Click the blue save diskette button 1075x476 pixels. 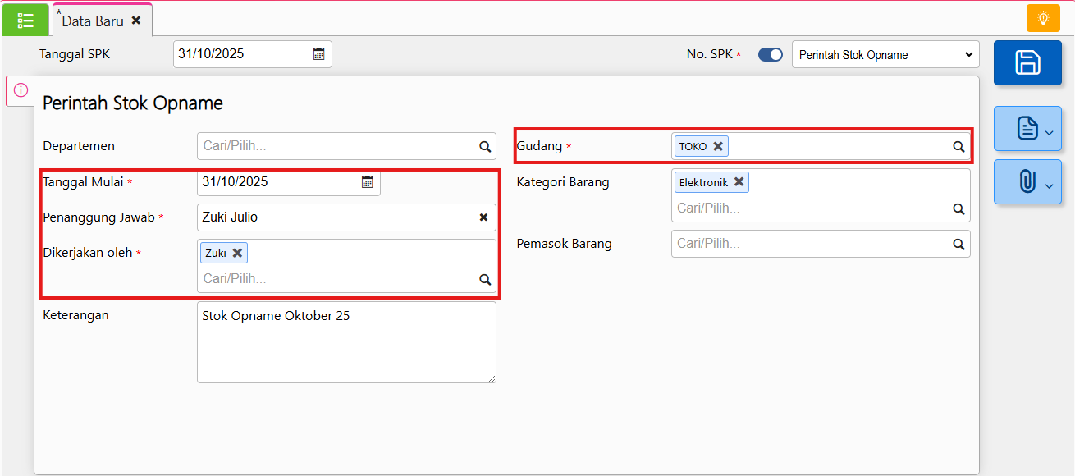click(1027, 62)
